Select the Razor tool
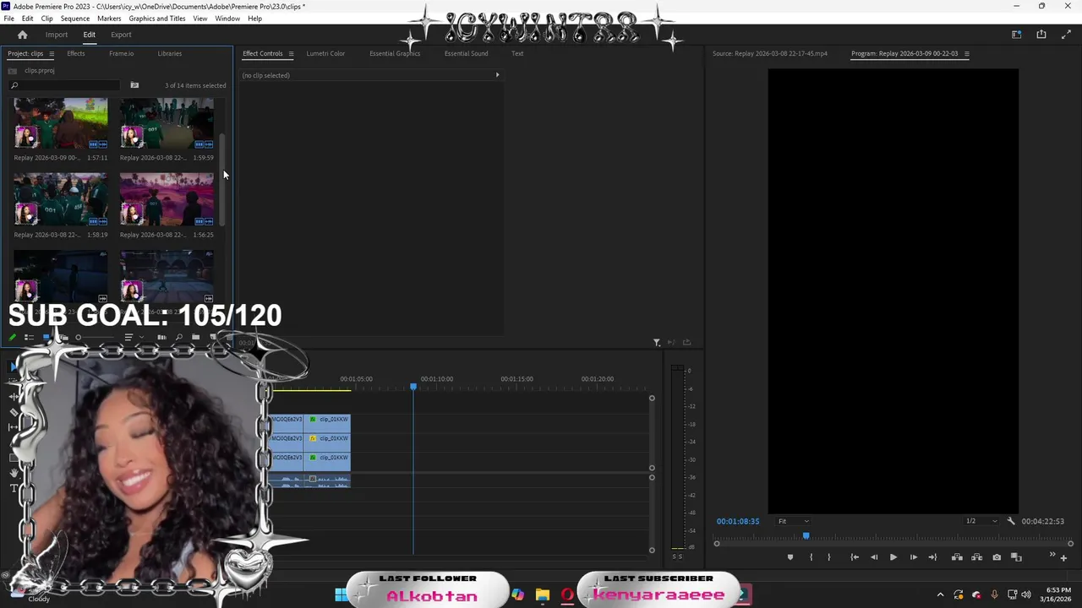 tap(14, 412)
